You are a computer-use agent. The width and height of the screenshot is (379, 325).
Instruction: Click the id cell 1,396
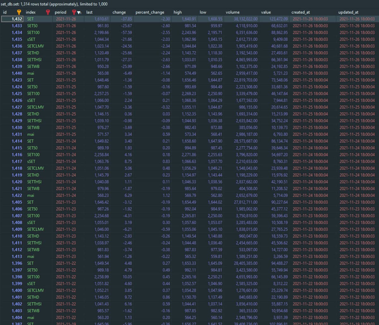pos(12,263)
